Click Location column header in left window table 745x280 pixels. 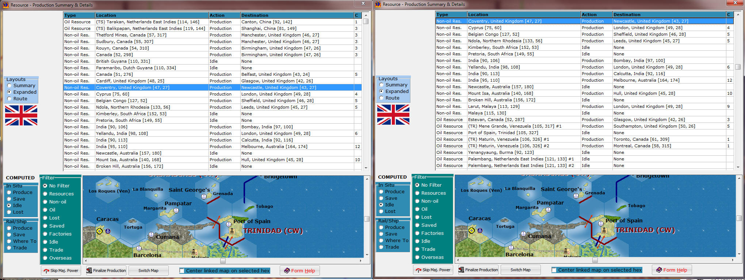pyautogui.click(x=152, y=15)
